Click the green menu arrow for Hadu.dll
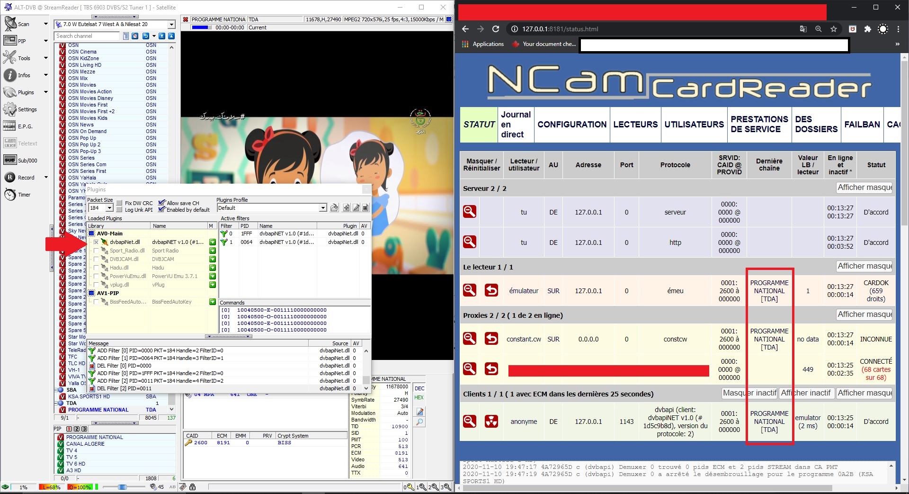Screen dimensions: 909x494 pos(213,268)
